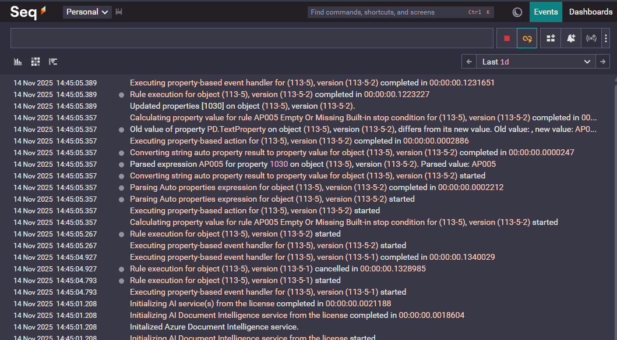Switch to the Events tab
The height and width of the screenshot is (340, 617).
pos(545,12)
